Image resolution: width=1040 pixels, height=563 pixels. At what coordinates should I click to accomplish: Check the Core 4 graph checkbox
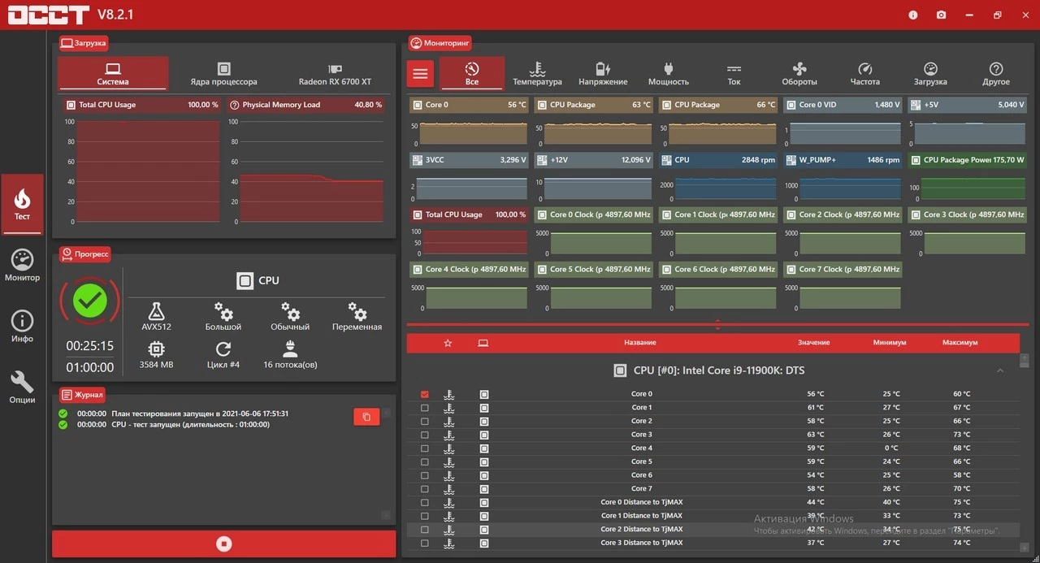click(424, 448)
